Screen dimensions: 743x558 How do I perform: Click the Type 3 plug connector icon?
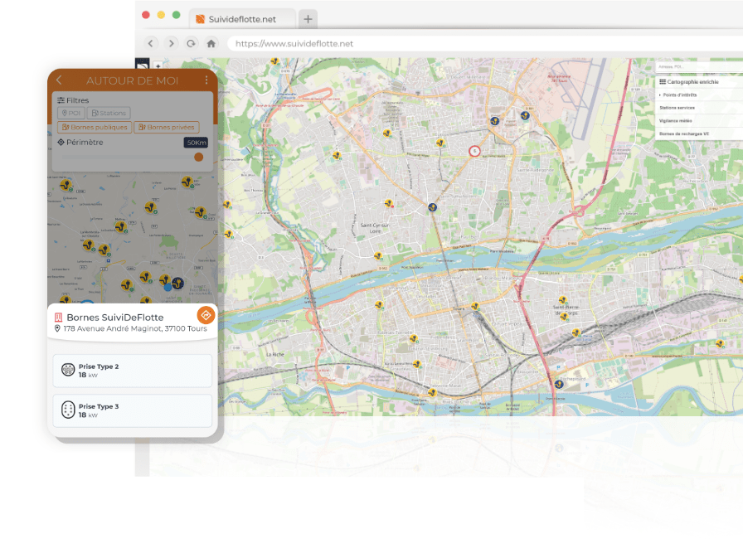pos(68,410)
